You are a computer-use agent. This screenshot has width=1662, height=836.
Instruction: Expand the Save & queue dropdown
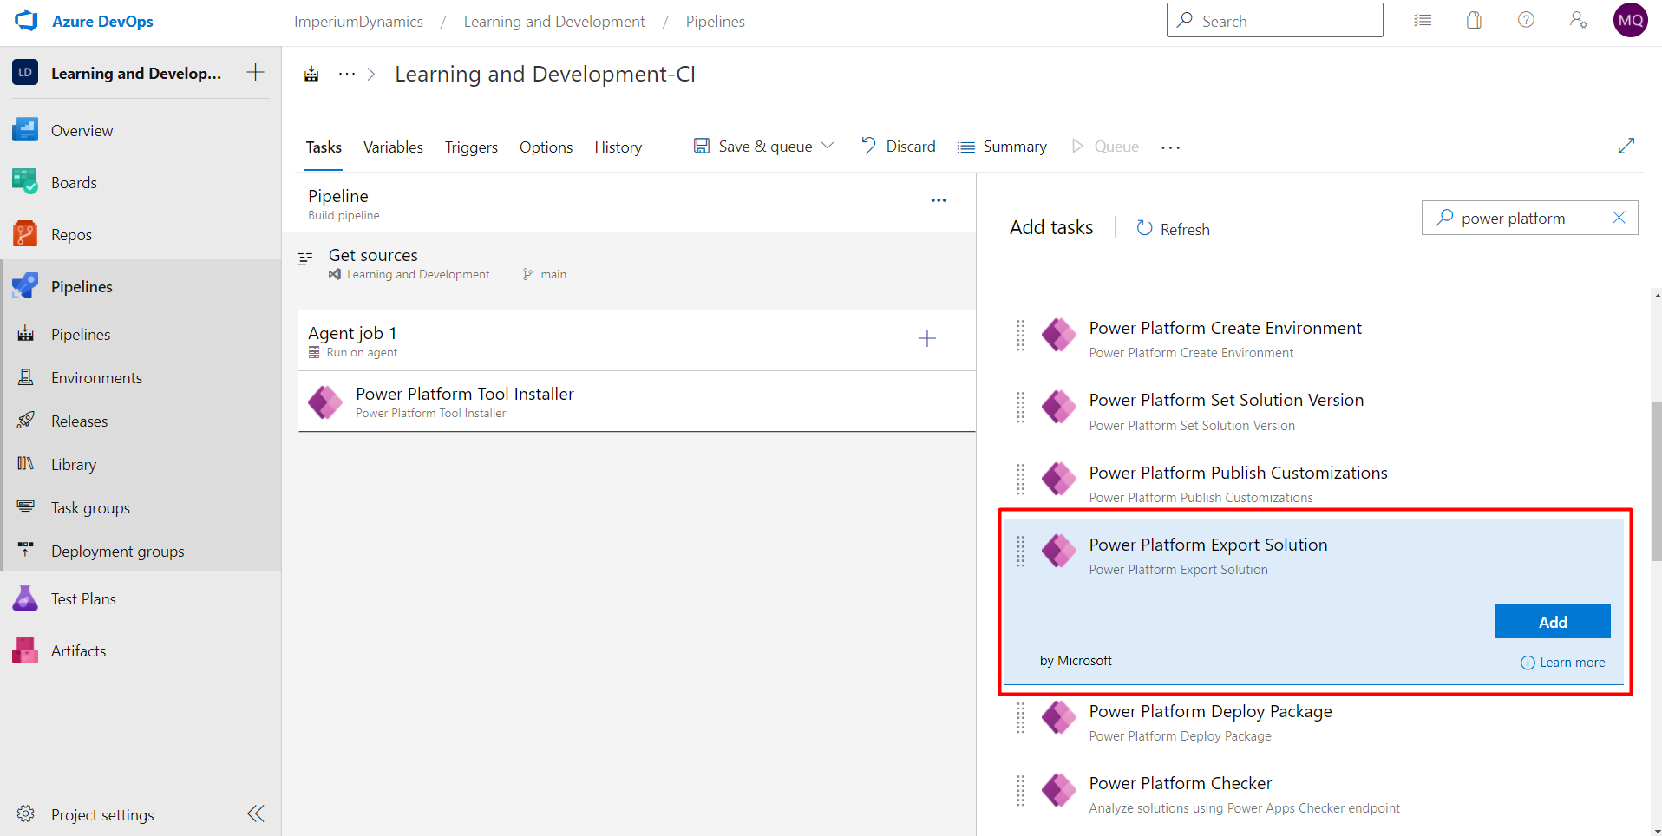(x=828, y=146)
